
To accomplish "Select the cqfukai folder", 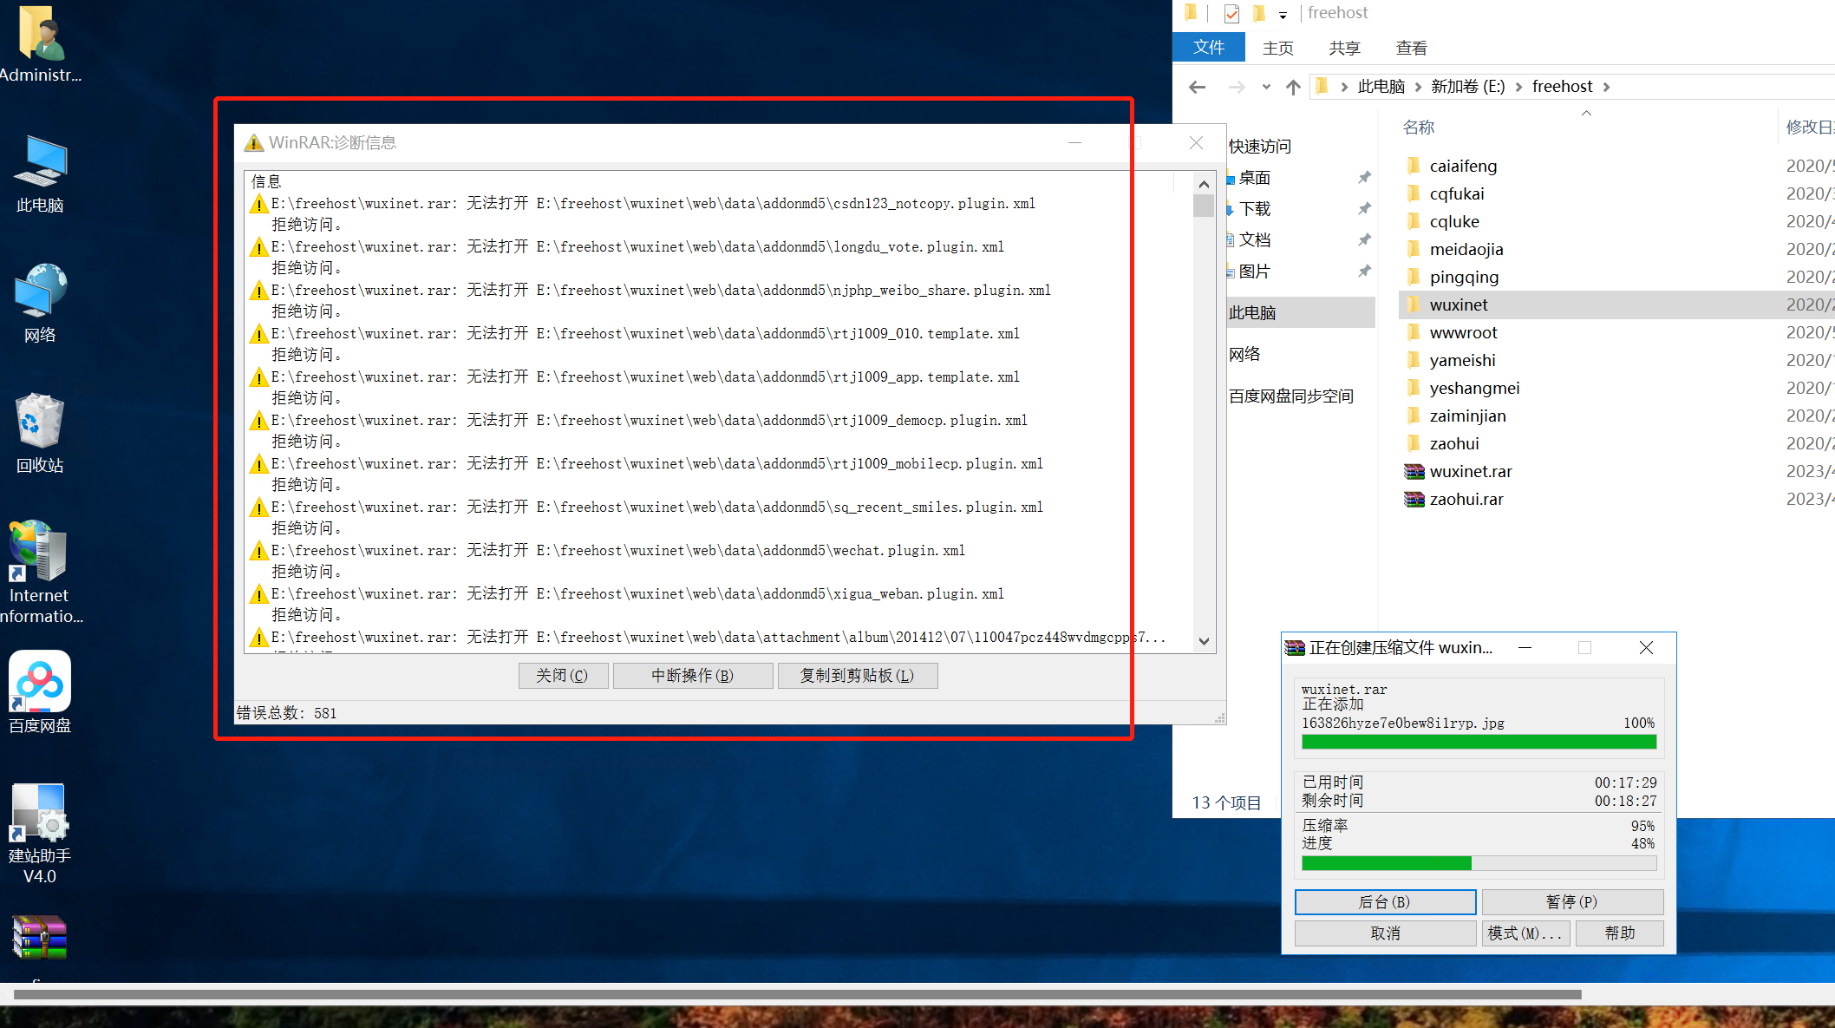I will pyautogui.click(x=1457, y=193).
